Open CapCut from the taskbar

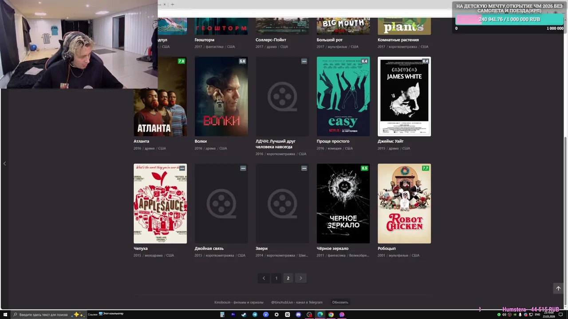(288, 315)
